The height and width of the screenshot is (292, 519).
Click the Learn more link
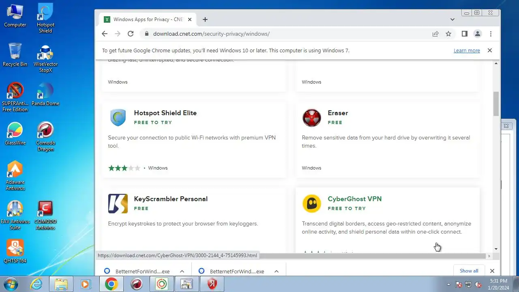click(467, 51)
